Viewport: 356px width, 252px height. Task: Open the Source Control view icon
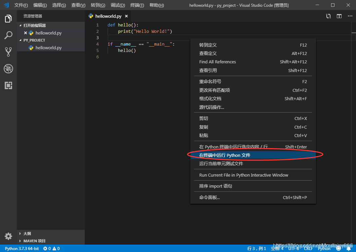8,52
